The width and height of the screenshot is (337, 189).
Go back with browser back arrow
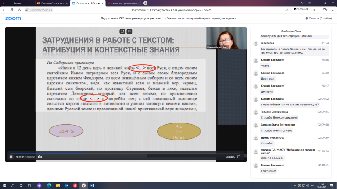point(4,10)
